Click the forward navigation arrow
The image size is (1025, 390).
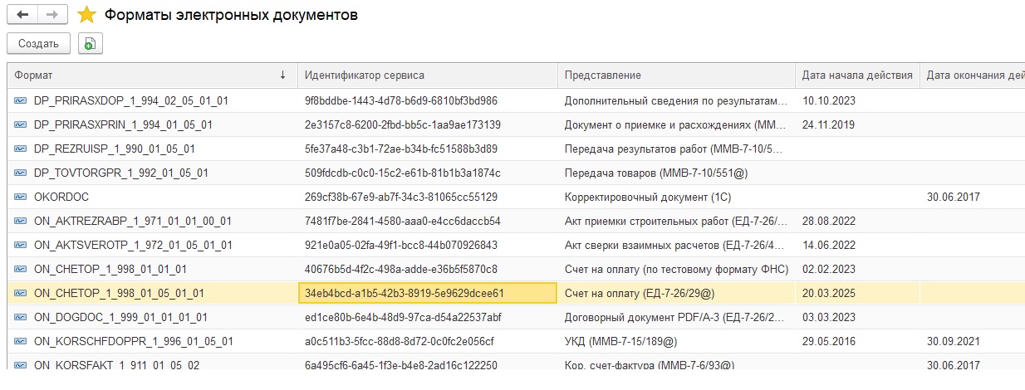pyautogui.click(x=51, y=15)
